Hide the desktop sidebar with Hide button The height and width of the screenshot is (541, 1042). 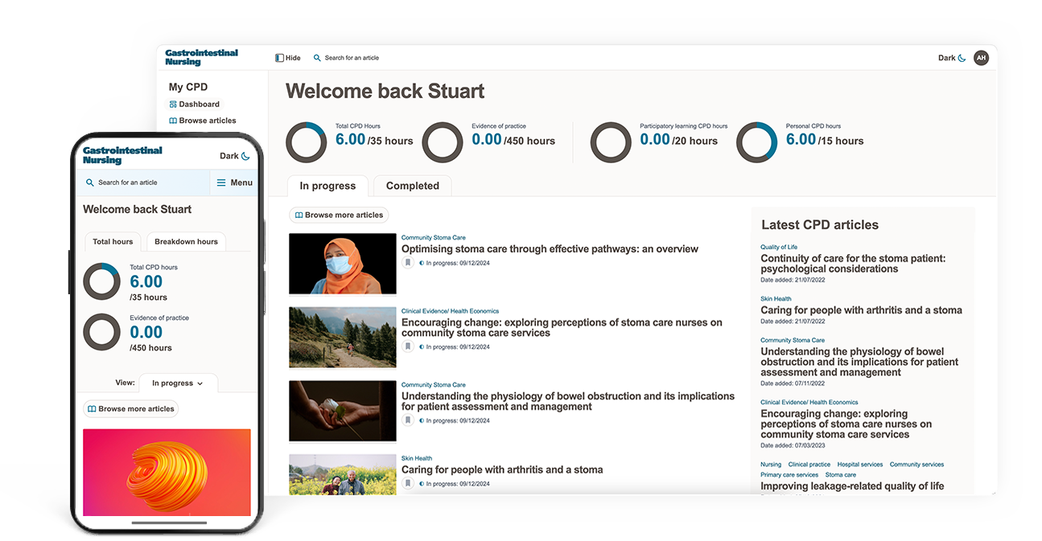point(288,58)
